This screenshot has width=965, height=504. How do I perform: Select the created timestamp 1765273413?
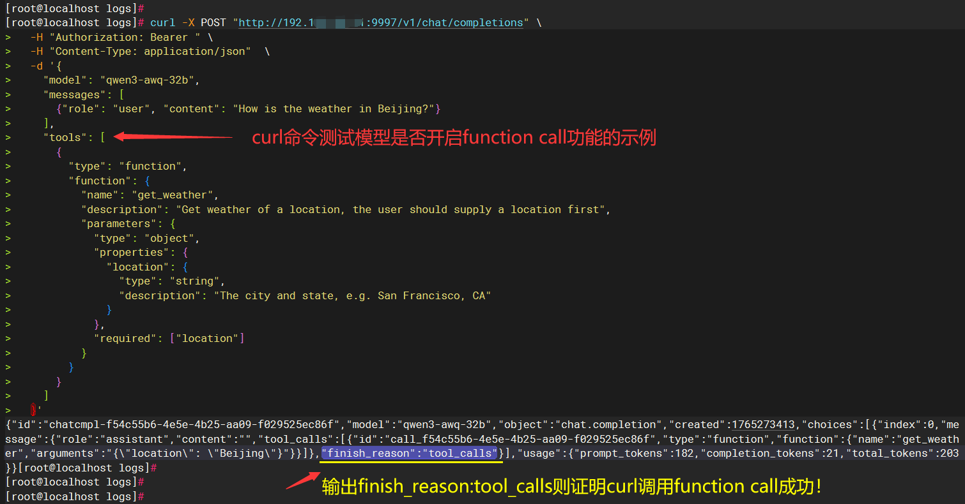(x=763, y=425)
